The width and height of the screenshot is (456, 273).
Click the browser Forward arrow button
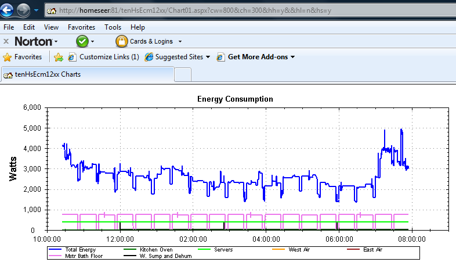[x=24, y=10]
